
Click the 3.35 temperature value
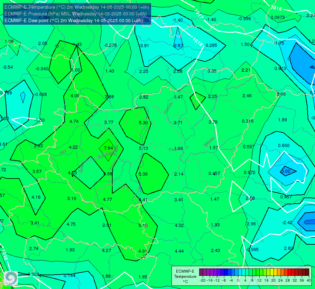click(212, 71)
